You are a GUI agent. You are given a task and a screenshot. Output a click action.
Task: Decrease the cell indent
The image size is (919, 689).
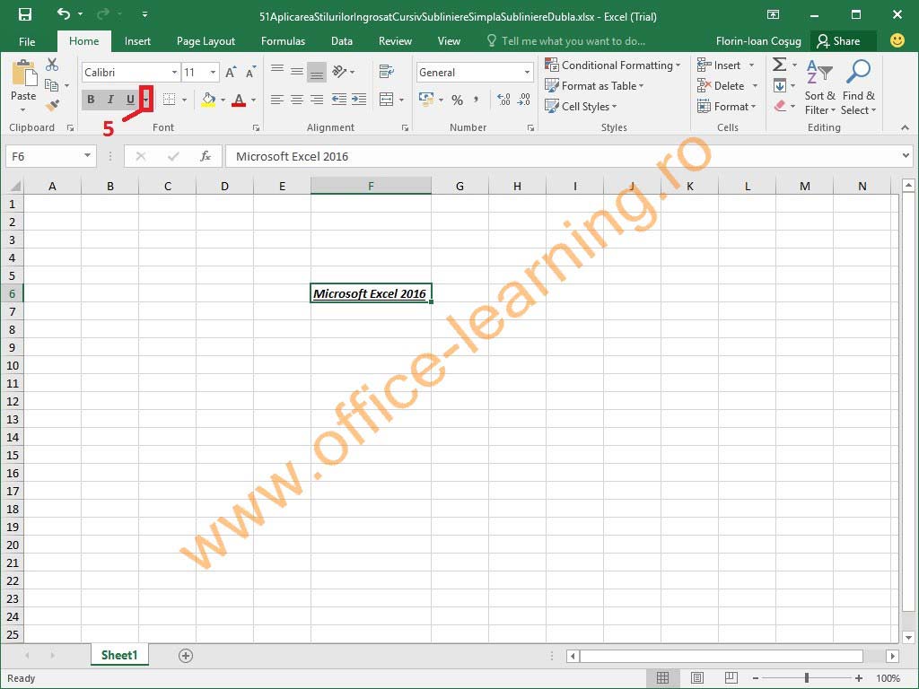point(339,100)
